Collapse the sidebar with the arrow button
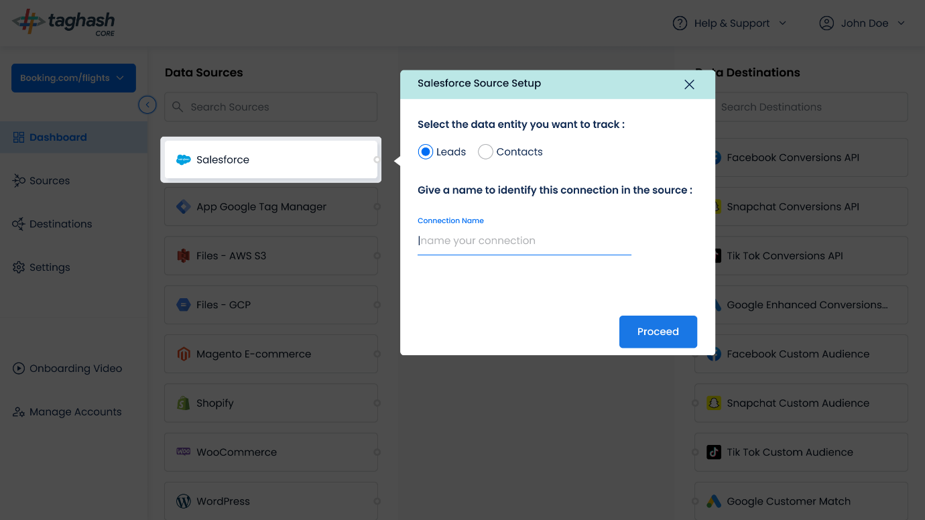925x520 pixels. [147, 105]
